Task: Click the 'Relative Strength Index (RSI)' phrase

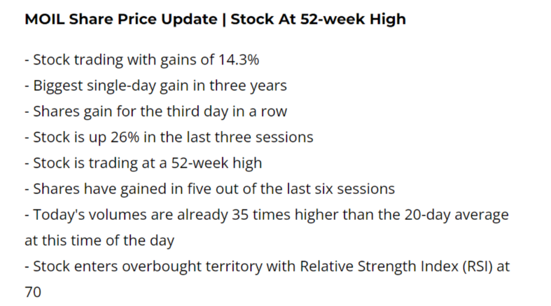Action: pos(397,266)
